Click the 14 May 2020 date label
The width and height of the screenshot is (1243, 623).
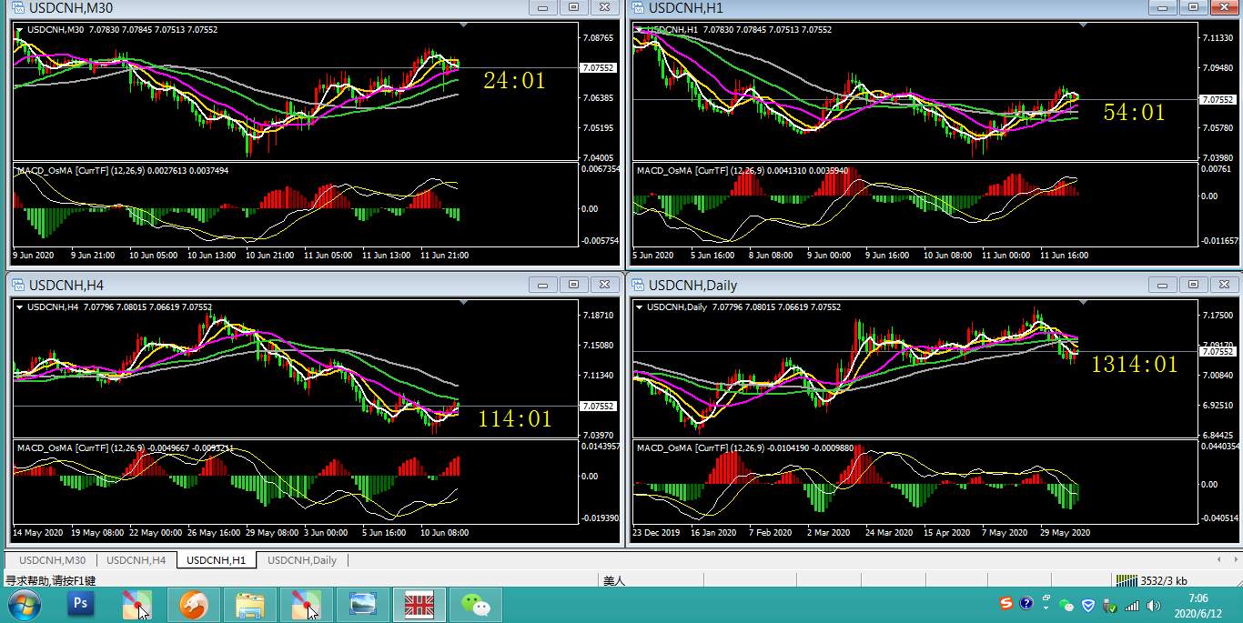pos(37,533)
